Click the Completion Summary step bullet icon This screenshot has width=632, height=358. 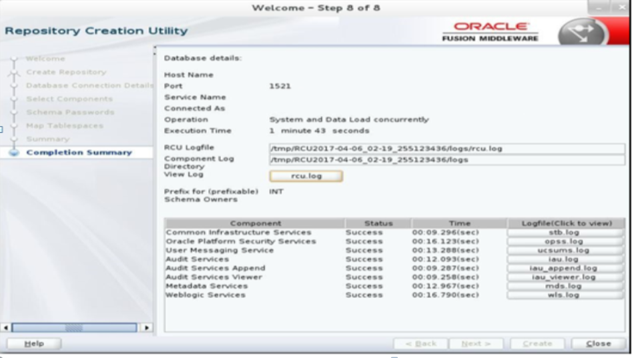coord(14,152)
